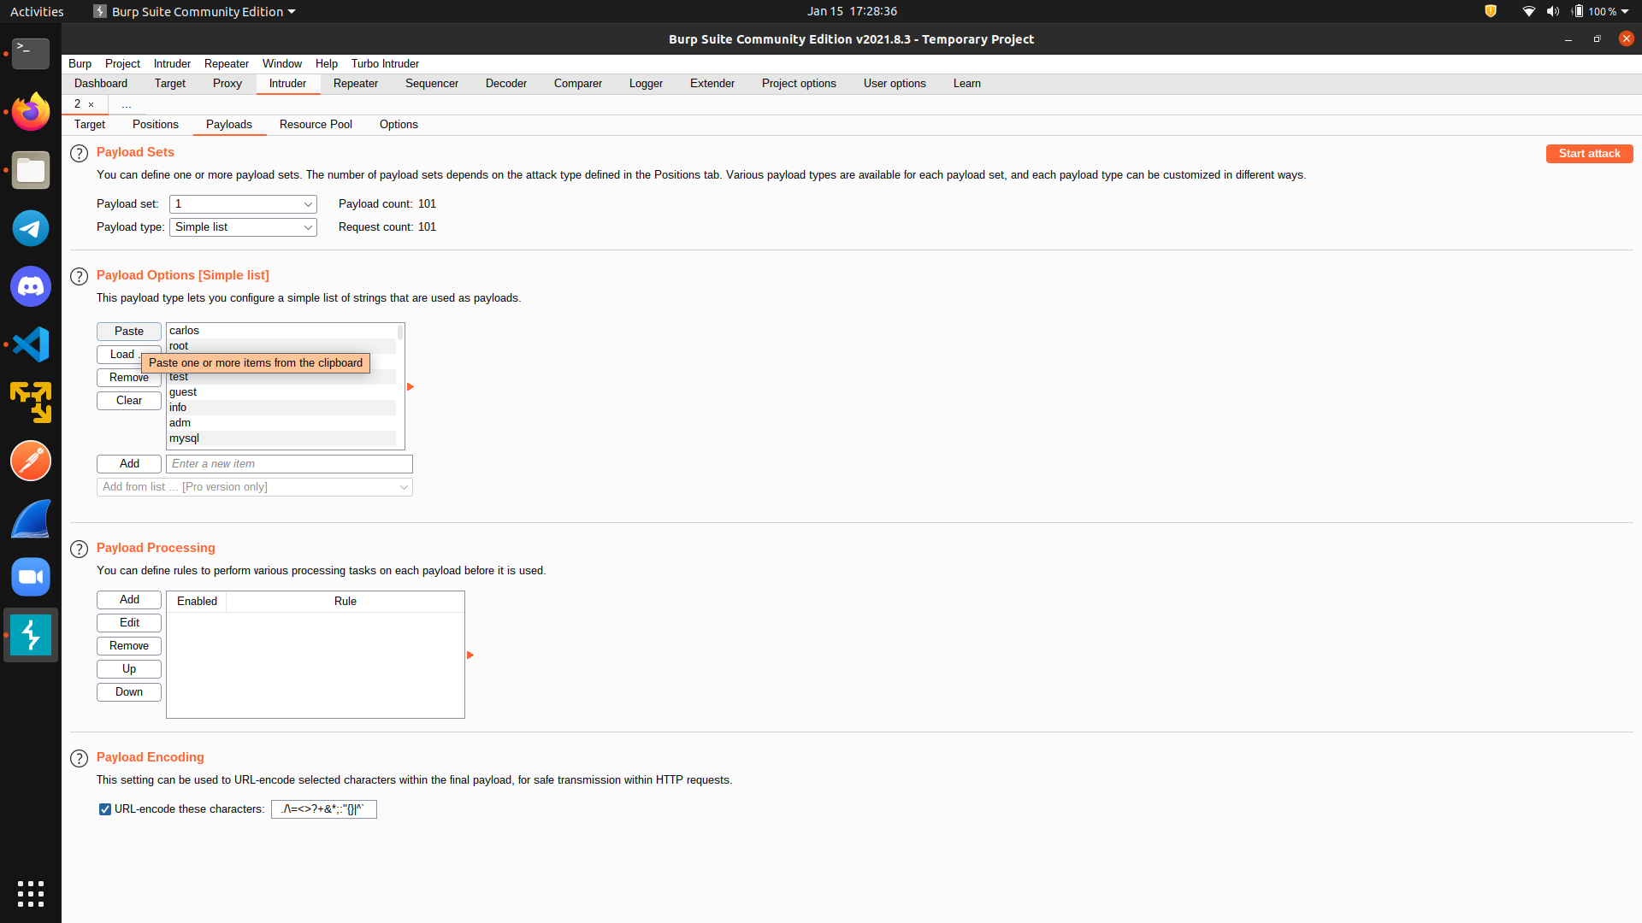
Task: Select the adm payload entry
Action: click(x=281, y=423)
